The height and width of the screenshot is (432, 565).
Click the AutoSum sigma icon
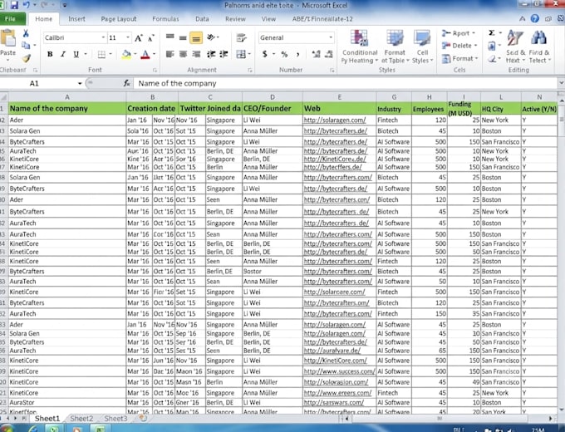coord(492,33)
